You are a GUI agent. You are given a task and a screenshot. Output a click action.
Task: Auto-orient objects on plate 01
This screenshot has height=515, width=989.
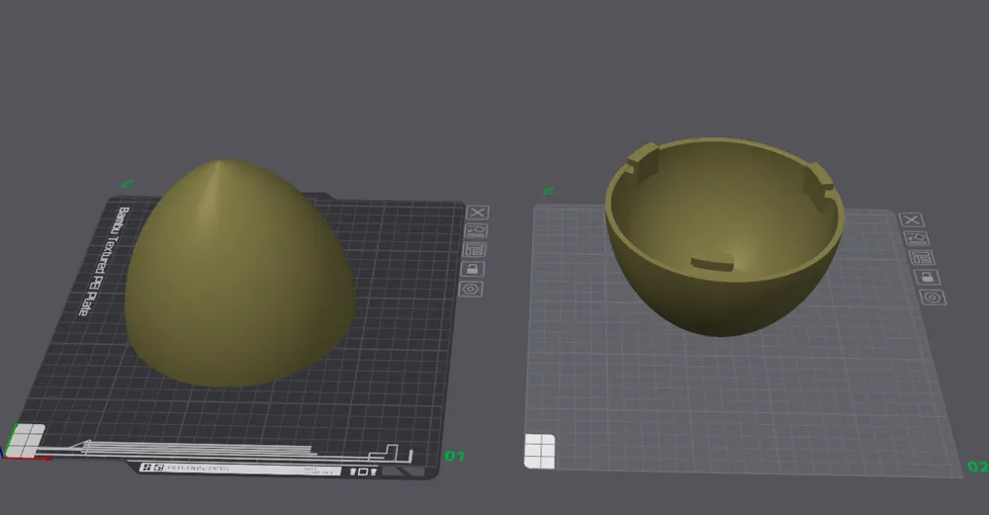click(x=477, y=230)
